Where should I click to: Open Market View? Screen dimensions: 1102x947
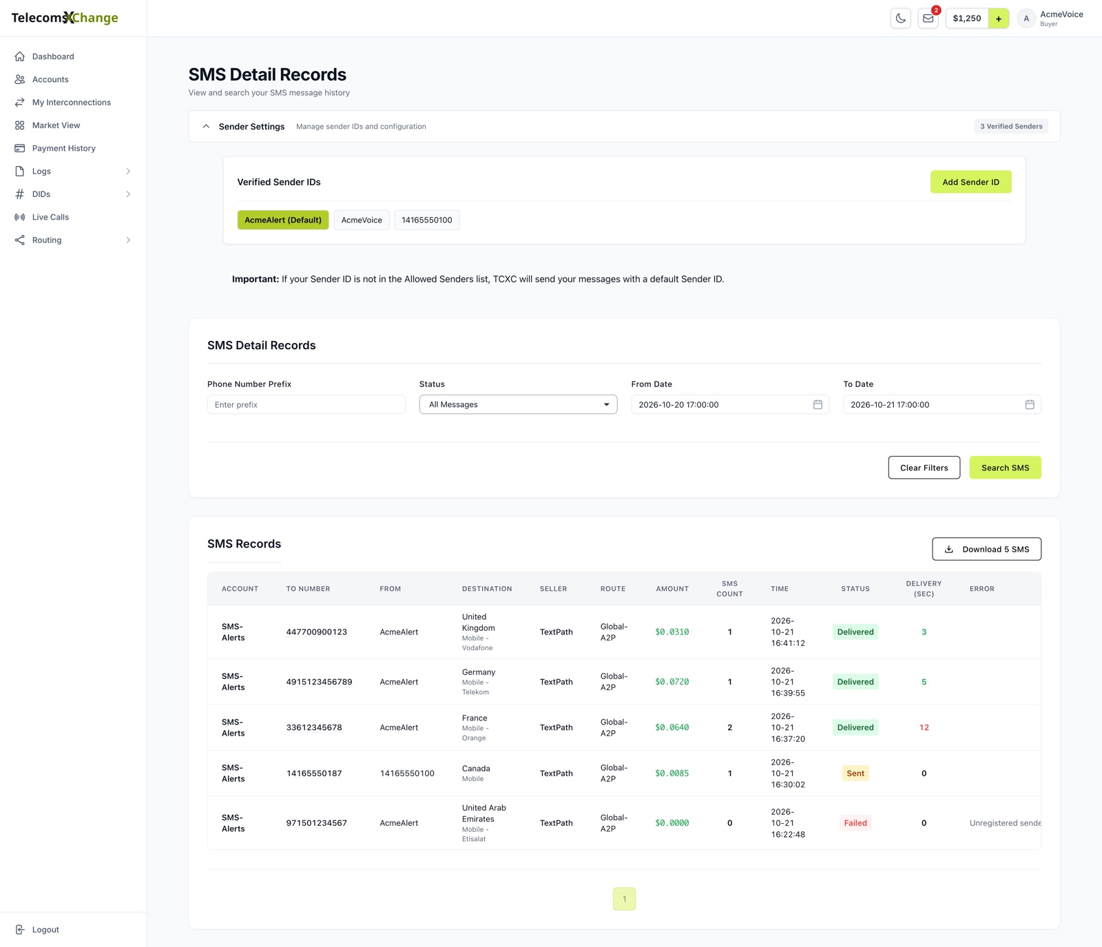[x=56, y=125]
